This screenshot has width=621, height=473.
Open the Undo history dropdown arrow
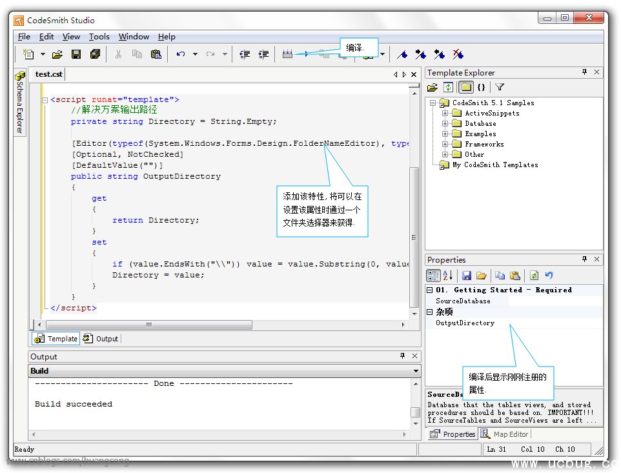click(x=195, y=54)
